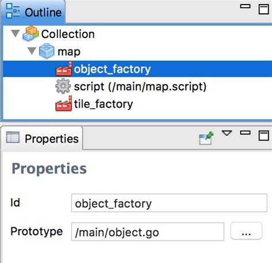The image size is (272, 263).
Task: Click the gear icon beside script
Action: 63,86
